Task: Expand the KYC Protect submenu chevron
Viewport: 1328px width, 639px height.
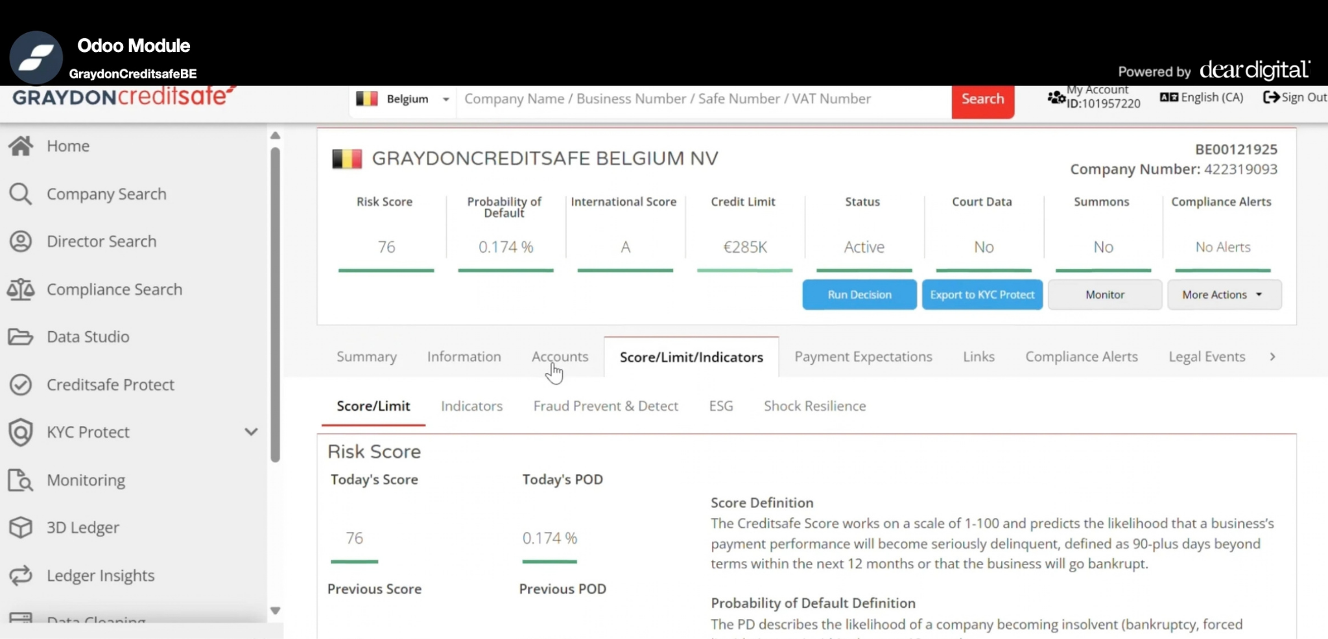Action: [x=251, y=432]
